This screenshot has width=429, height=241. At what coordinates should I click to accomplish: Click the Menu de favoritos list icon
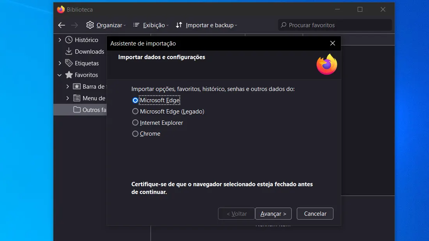coord(76,98)
